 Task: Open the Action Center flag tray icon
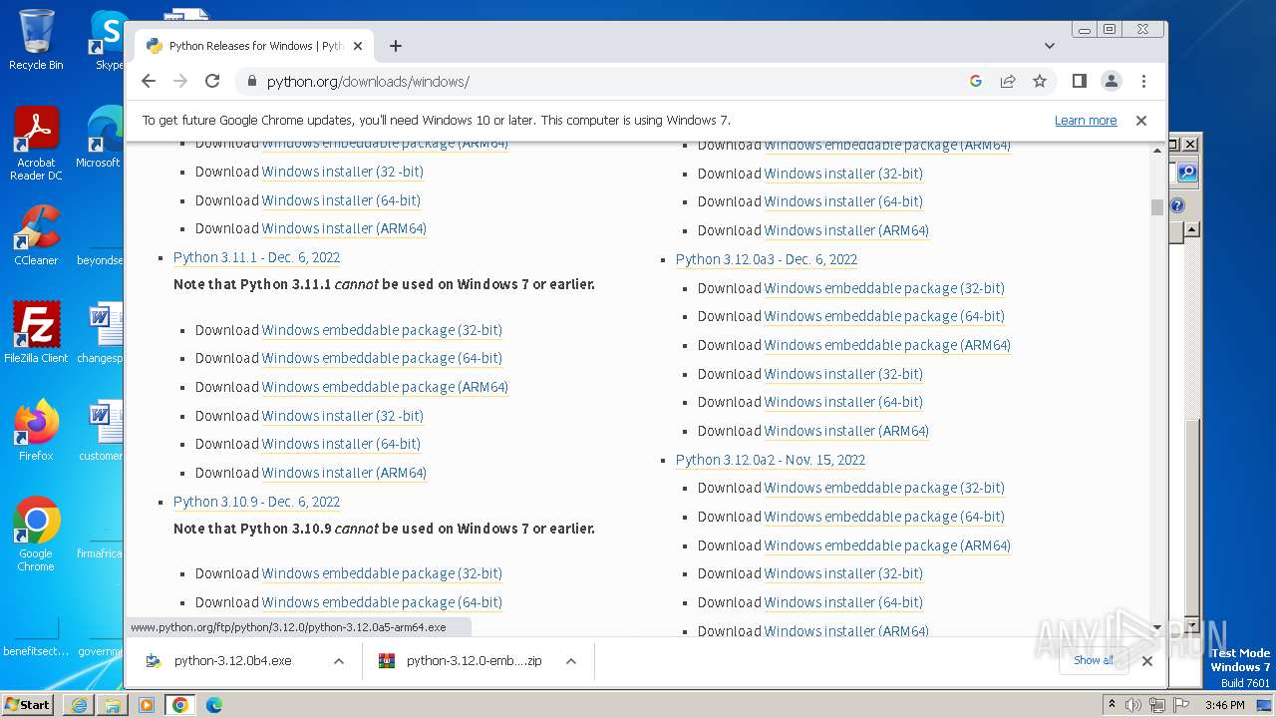pos(1181,705)
